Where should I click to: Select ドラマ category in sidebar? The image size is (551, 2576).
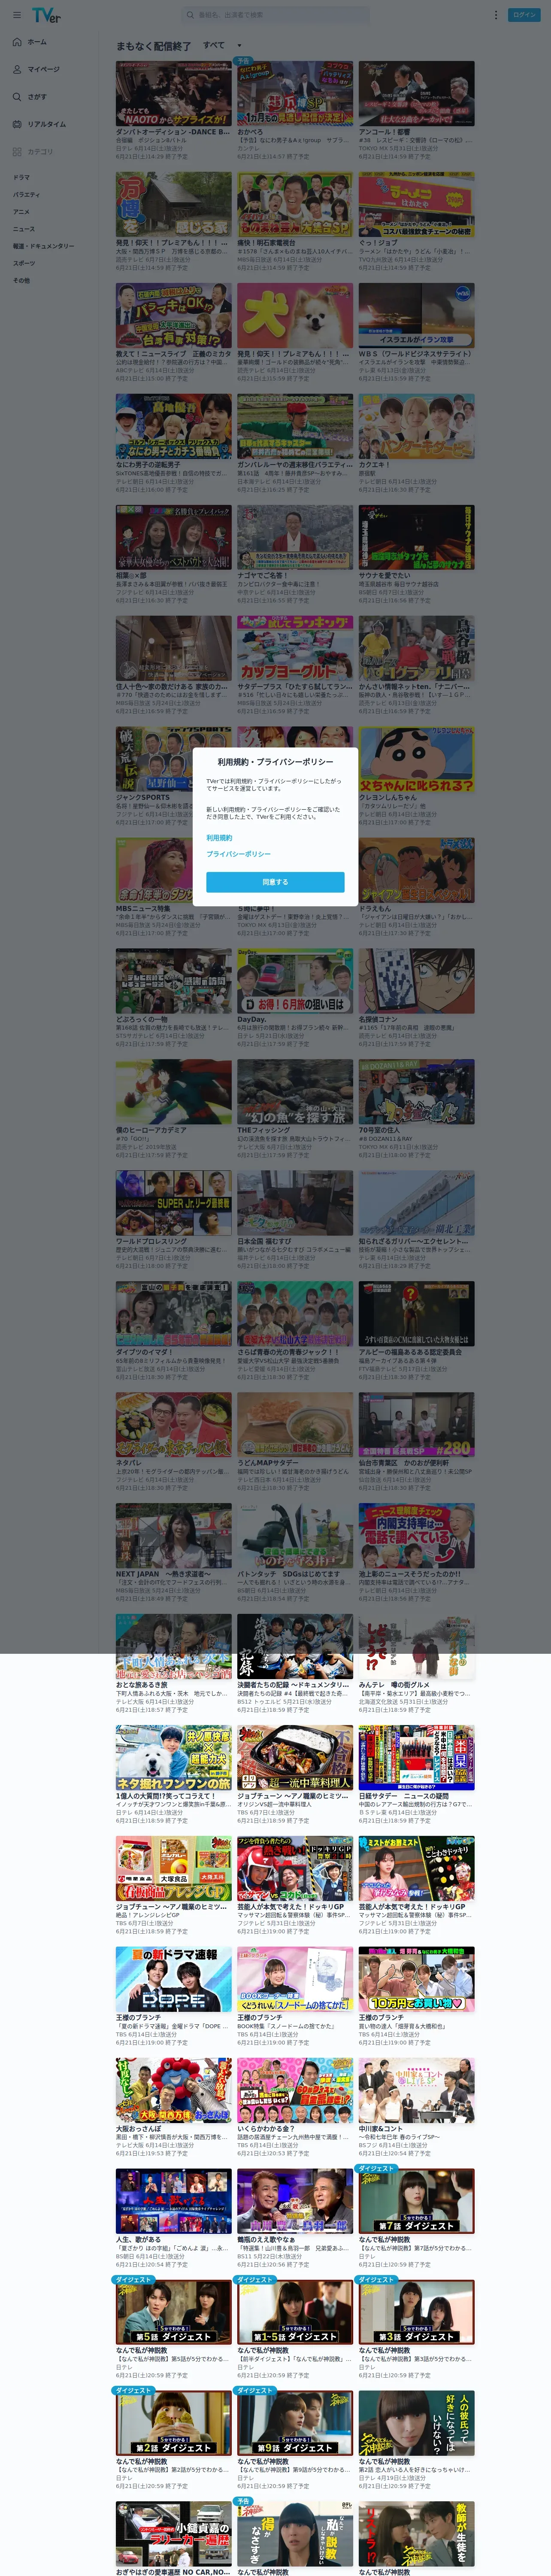coord(21,177)
